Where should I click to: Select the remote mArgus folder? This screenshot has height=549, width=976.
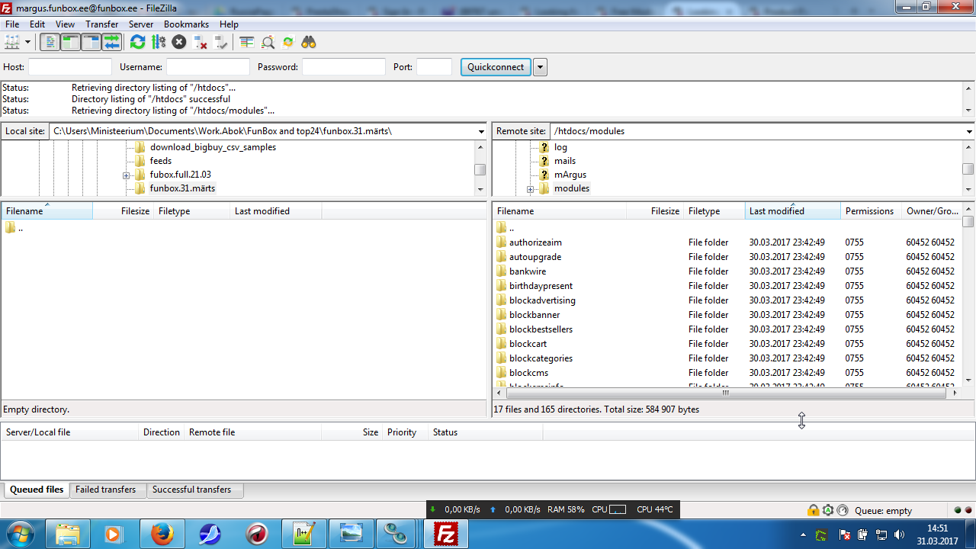[x=570, y=175]
